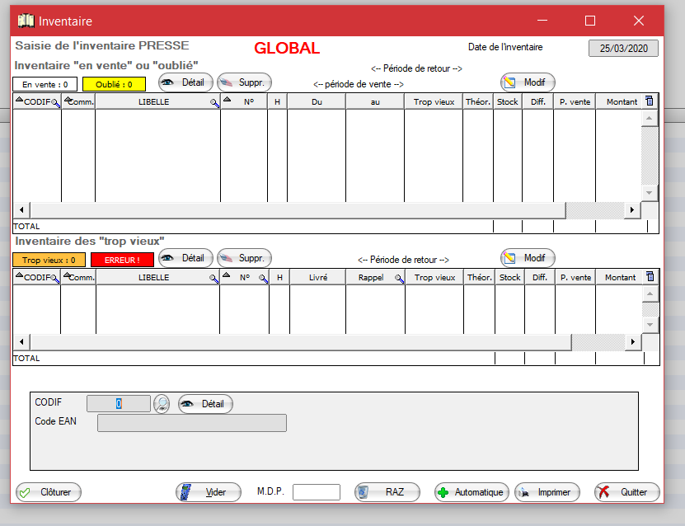Show Détail for the en vente inventory

tap(185, 82)
